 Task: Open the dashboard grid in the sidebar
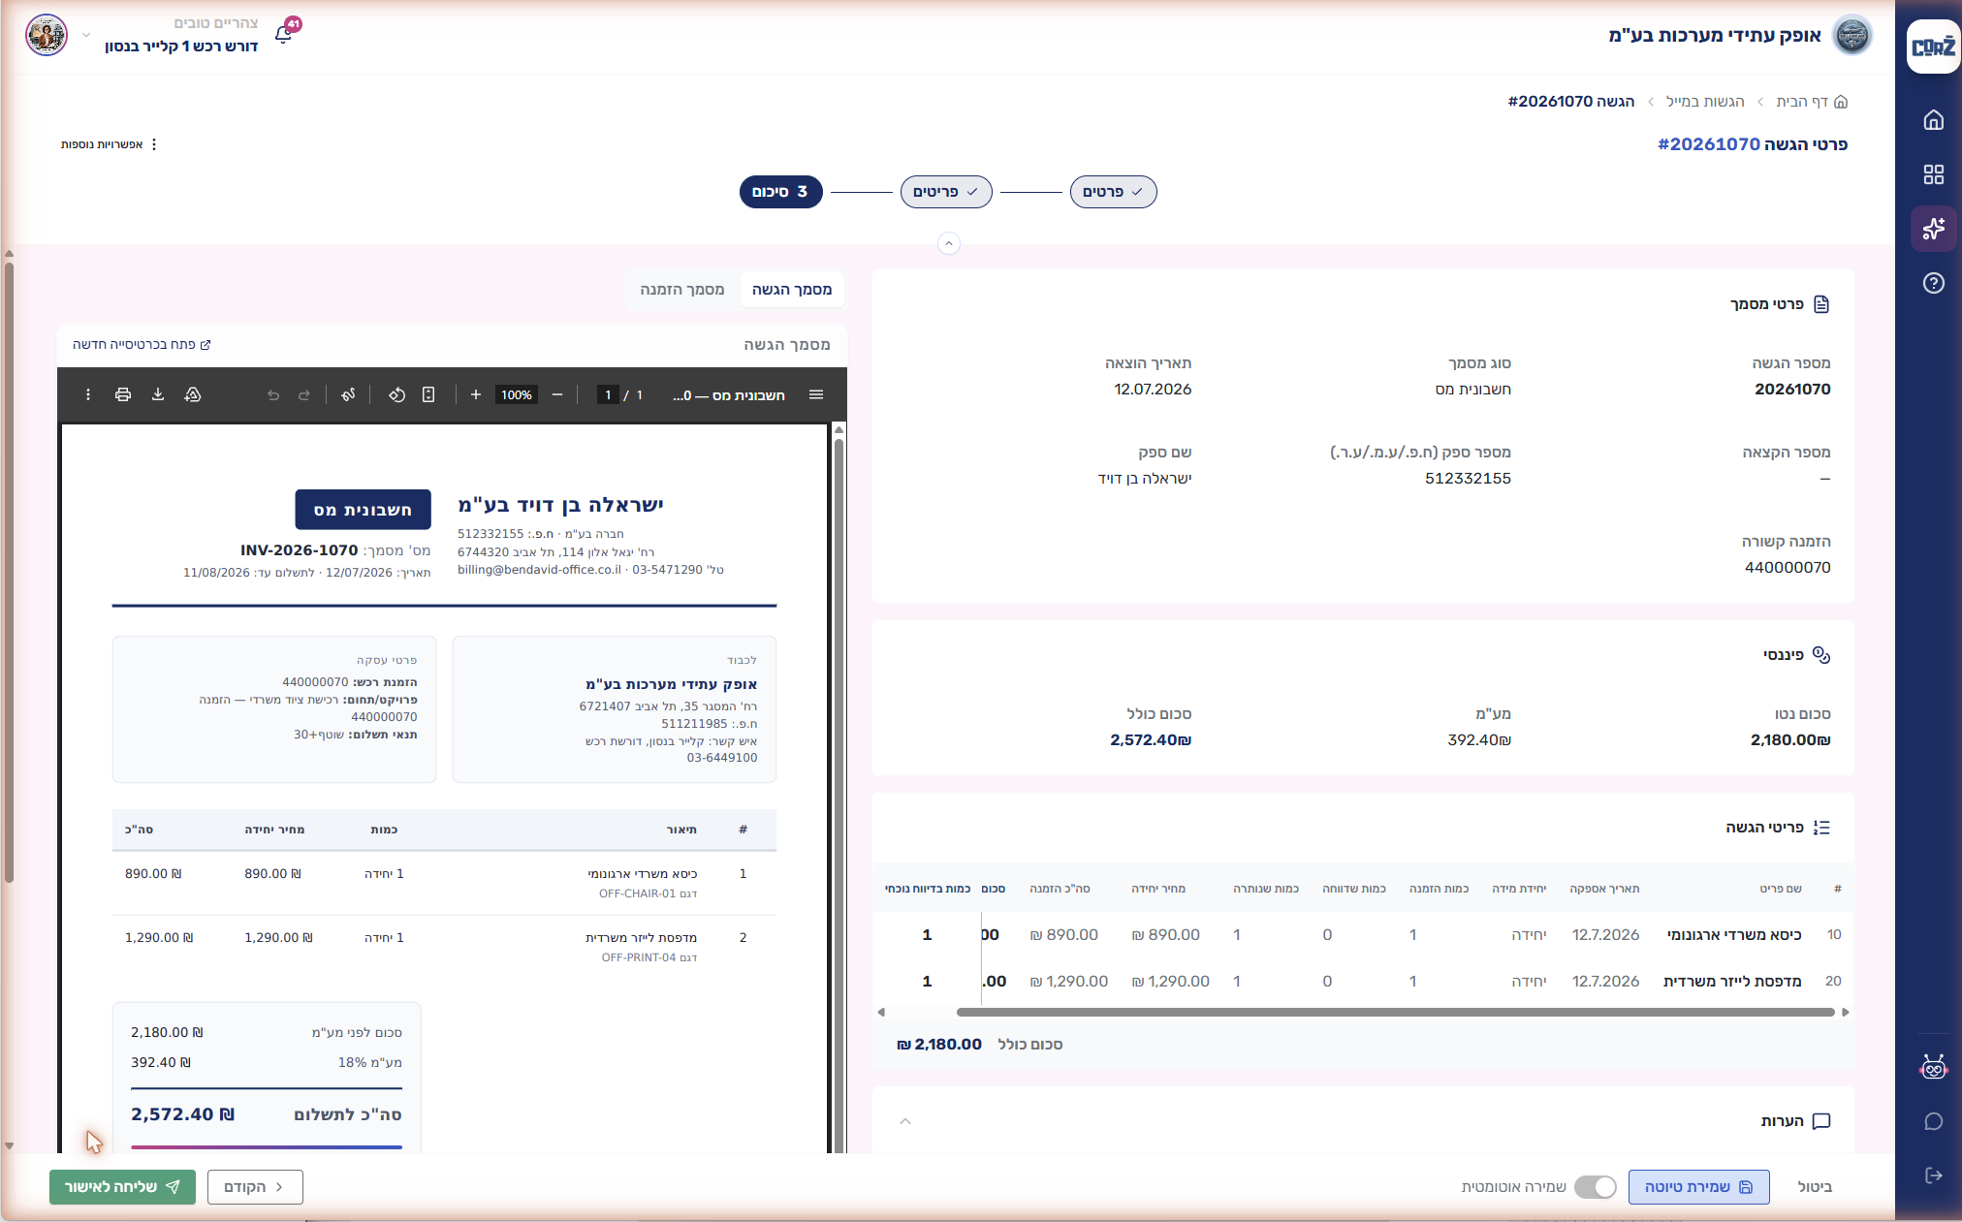pos(1934,174)
